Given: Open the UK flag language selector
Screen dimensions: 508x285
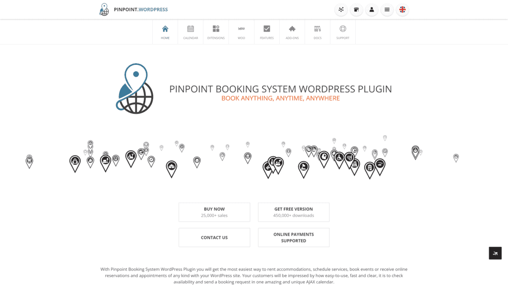Looking at the screenshot, I should (x=402, y=10).
